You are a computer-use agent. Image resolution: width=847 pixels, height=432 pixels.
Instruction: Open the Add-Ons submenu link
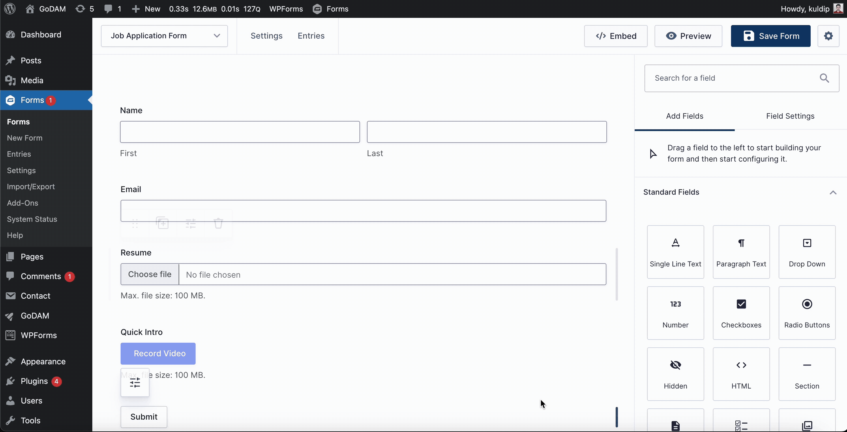(23, 203)
